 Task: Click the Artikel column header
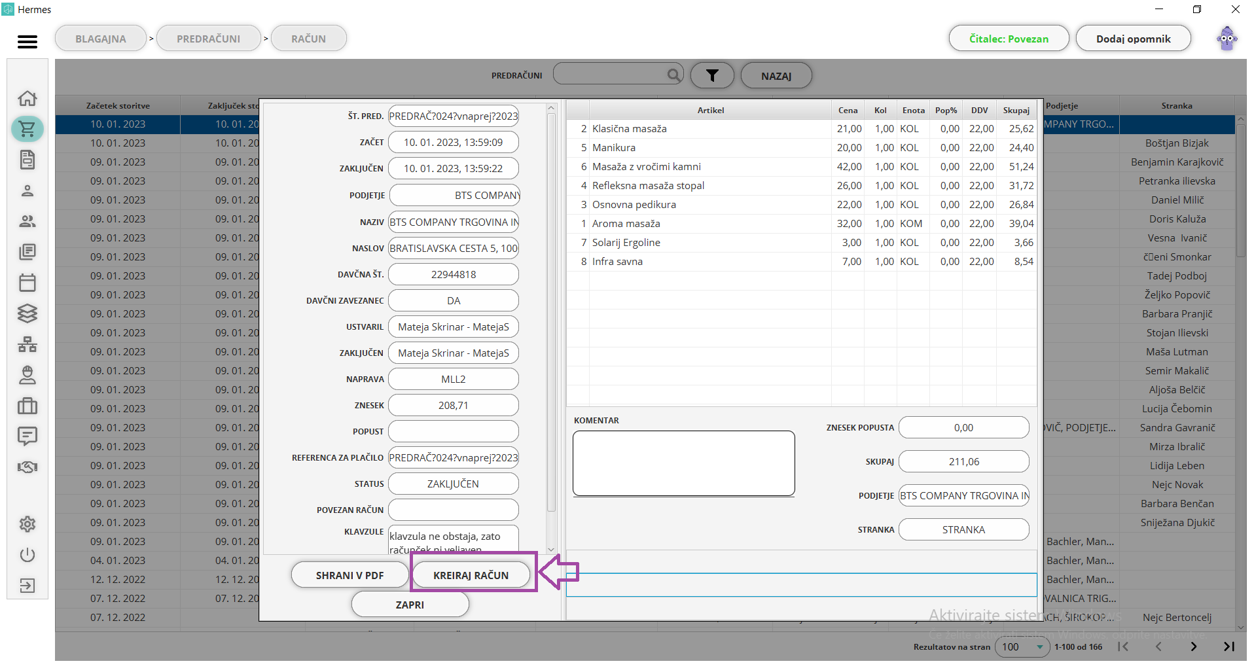(x=710, y=110)
